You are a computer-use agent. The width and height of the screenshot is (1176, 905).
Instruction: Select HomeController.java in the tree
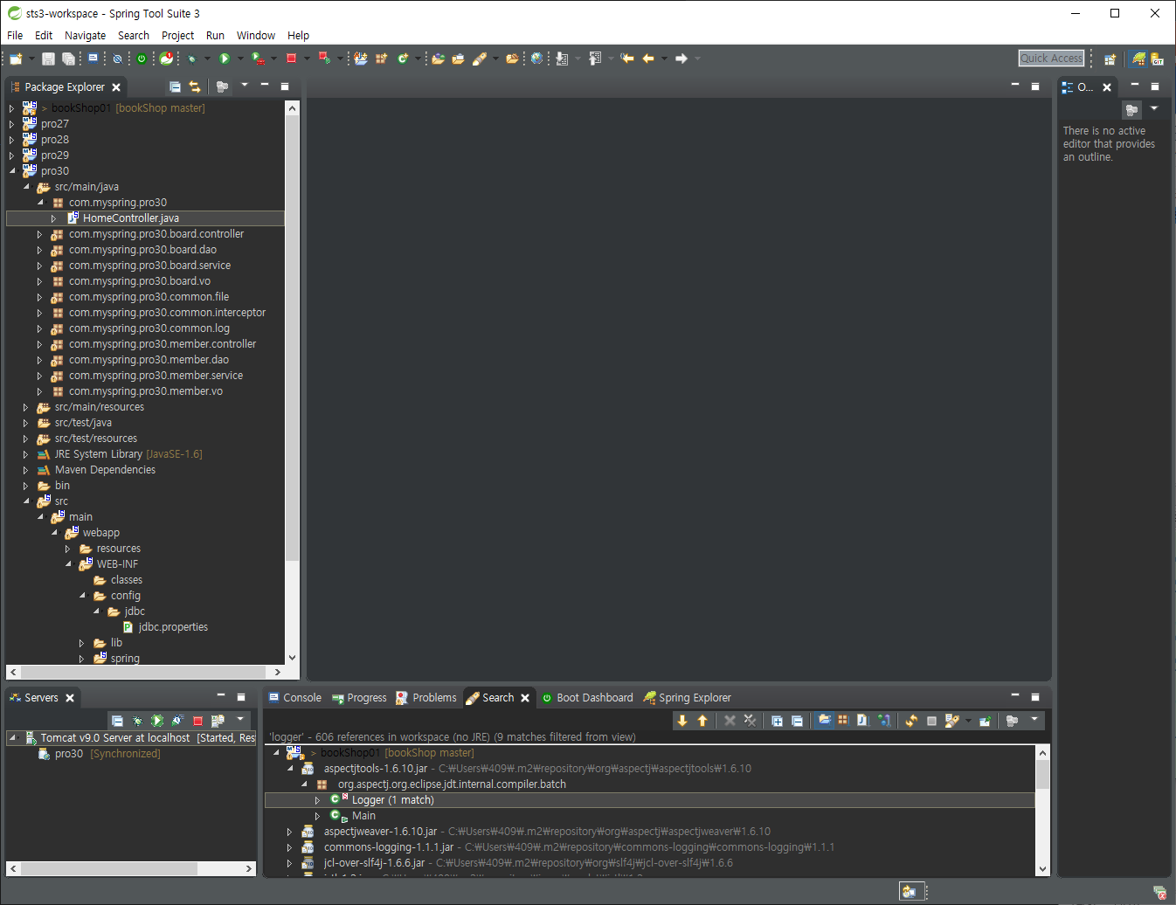pos(131,218)
